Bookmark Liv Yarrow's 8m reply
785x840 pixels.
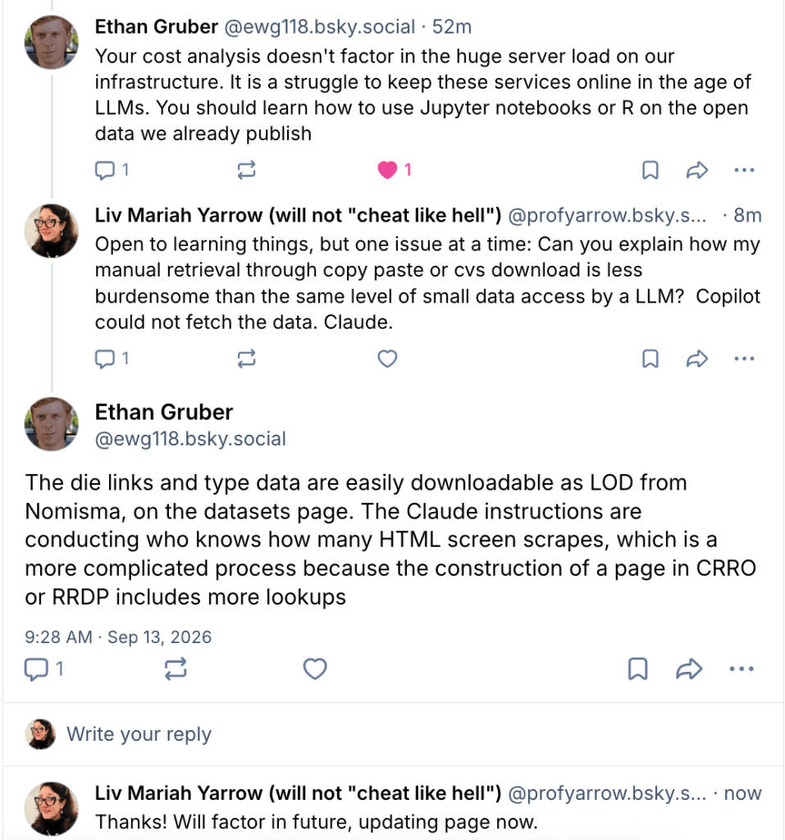pos(650,358)
